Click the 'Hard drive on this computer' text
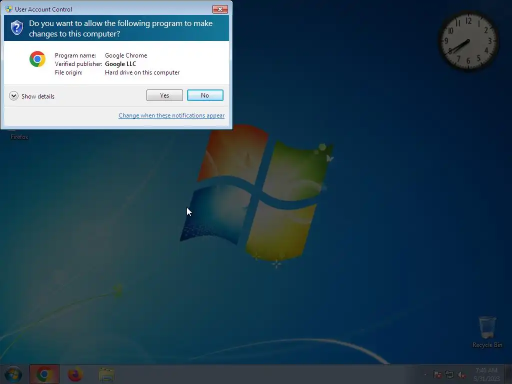This screenshot has width=512, height=384. pos(142,72)
